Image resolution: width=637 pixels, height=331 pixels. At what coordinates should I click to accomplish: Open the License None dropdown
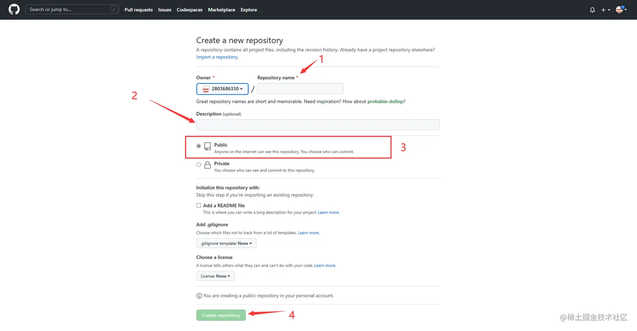215,276
